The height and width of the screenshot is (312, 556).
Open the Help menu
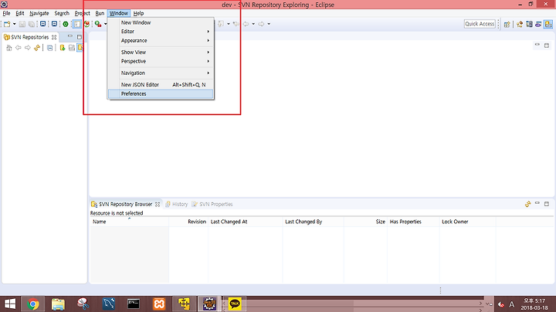tap(138, 13)
